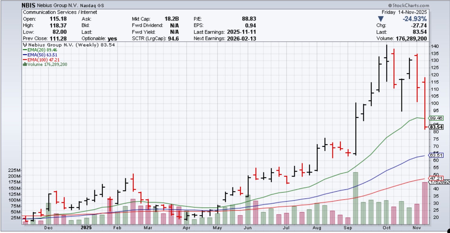Click the date Friday 14-Nov-2025
This screenshot has width=450, height=233.
404,12
